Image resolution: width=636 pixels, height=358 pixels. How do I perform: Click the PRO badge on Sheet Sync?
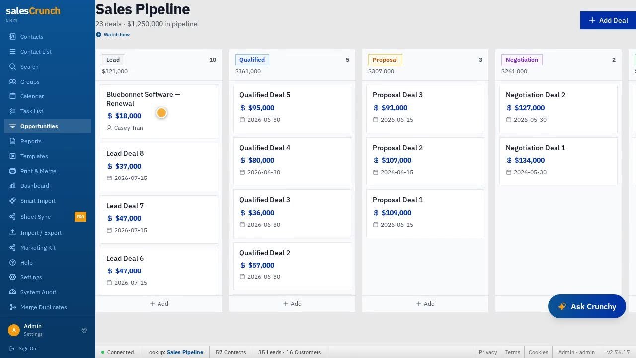[80, 217]
